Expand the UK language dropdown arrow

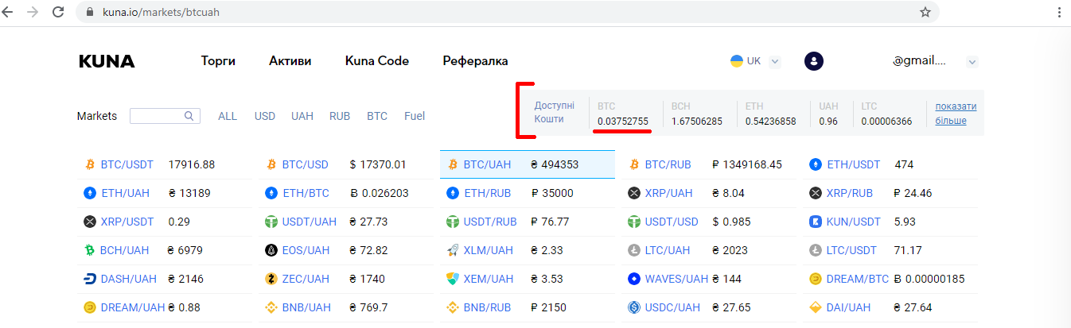pos(775,62)
